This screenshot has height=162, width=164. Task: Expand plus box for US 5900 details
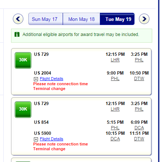[36, 139]
